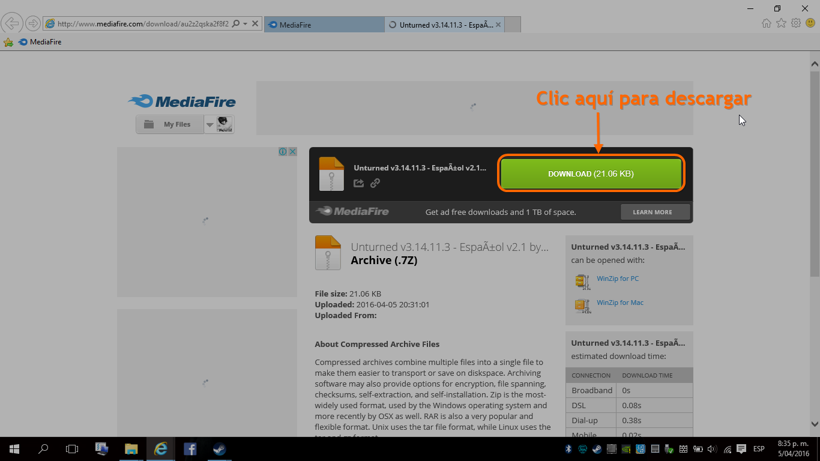Click the Broadband row in the download time table
The width and height of the screenshot is (820, 461).
point(629,390)
